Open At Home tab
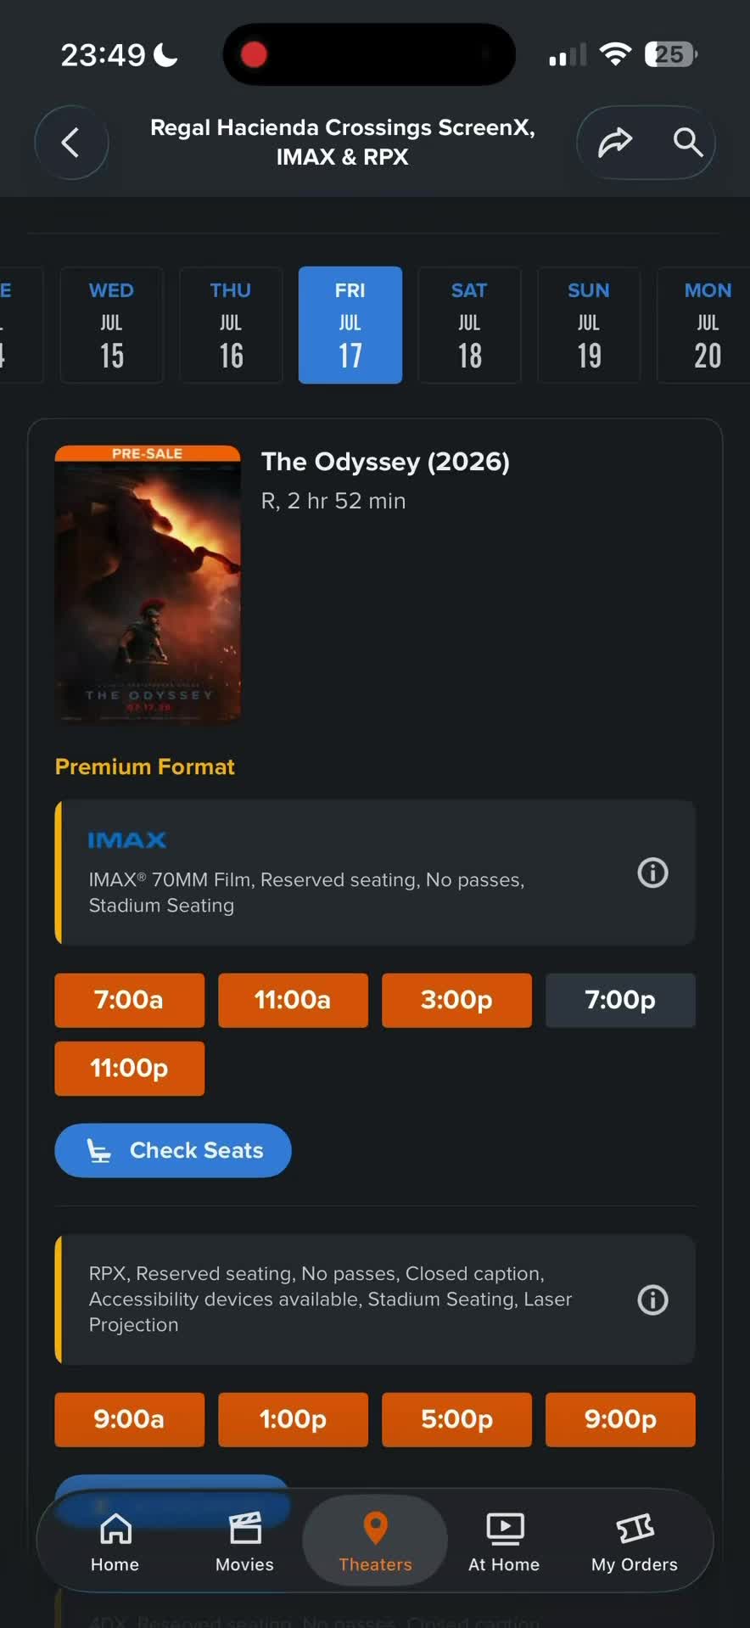The height and width of the screenshot is (1628, 750). tap(504, 1541)
